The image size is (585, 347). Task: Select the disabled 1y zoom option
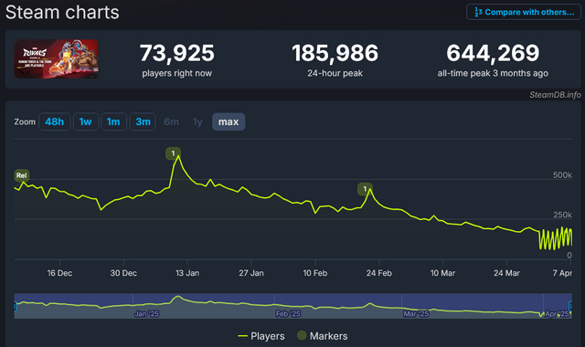[197, 121]
